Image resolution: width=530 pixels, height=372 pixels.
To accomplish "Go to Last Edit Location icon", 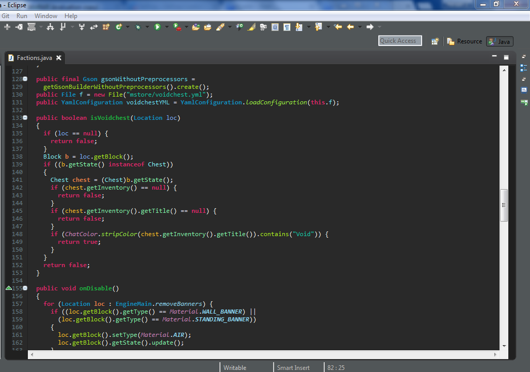I will [x=338, y=27].
